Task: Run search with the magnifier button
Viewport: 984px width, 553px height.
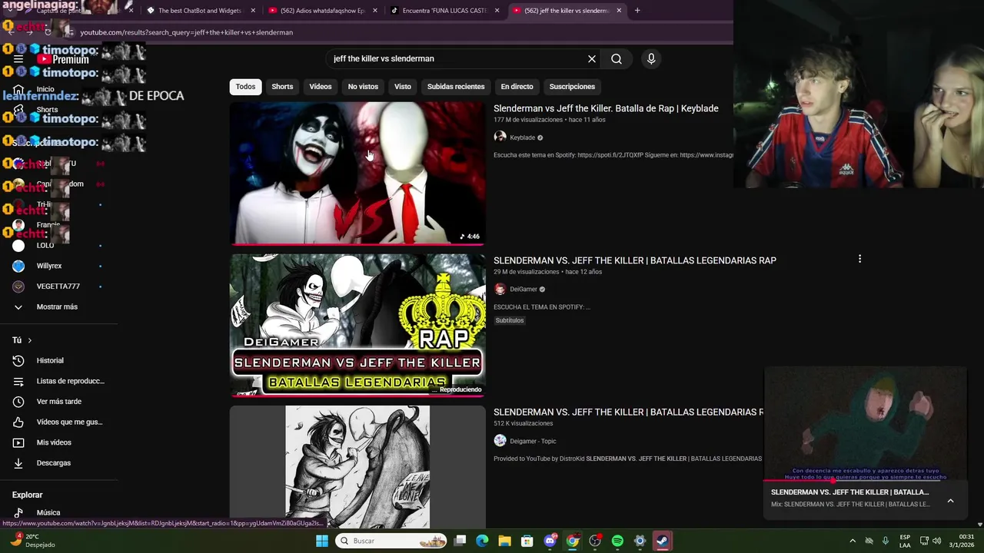Action: click(617, 58)
